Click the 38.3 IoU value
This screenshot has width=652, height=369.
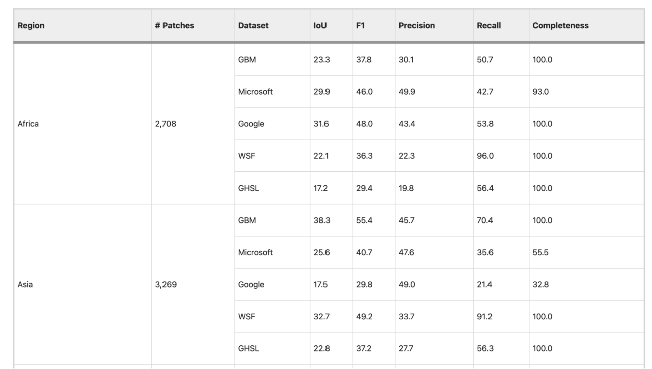click(321, 220)
